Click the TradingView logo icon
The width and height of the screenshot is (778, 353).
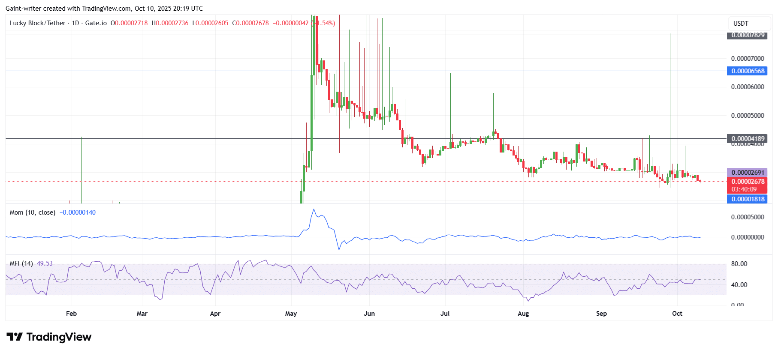15,337
